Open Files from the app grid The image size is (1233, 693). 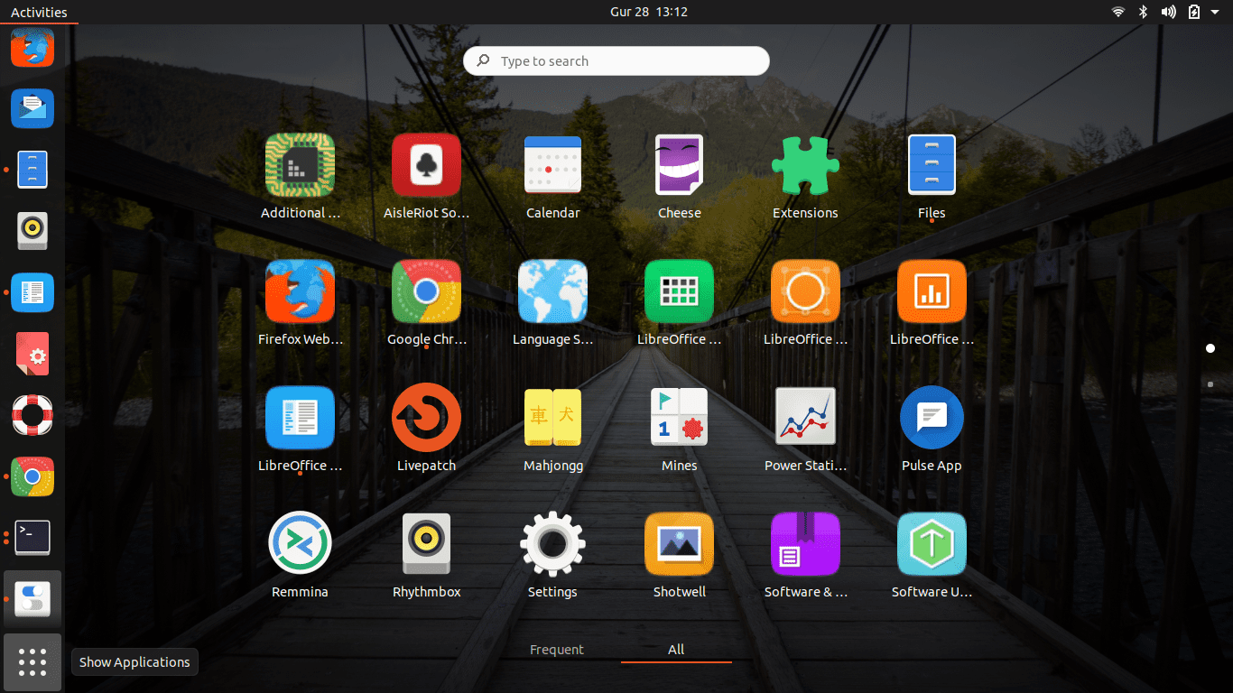(932, 165)
